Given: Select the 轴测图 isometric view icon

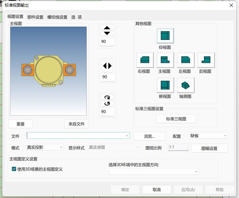Looking at the screenshot, I should [185, 85].
